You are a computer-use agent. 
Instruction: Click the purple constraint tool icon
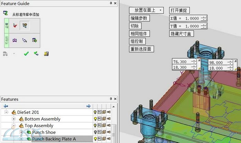[x=15, y=40]
